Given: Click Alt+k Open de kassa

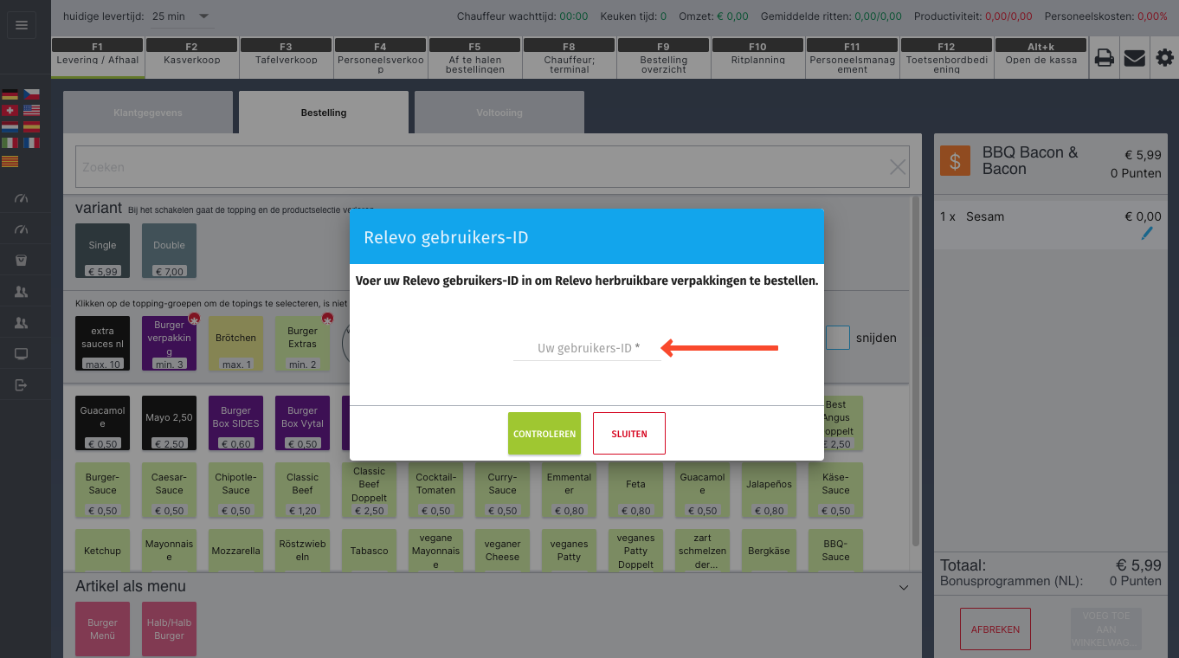Looking at the screenshot, I should (x=1040, y=58).
